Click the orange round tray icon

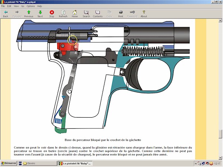(211, 164)
